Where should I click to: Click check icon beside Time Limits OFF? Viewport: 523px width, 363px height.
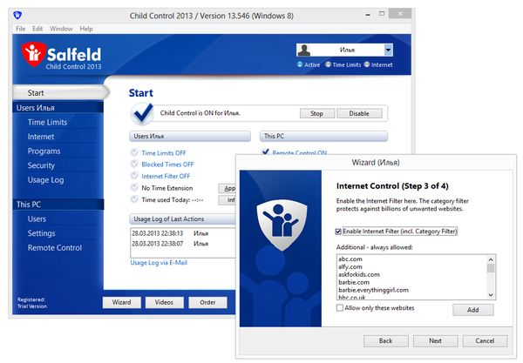pyautogui.click(x=134, y=152)
